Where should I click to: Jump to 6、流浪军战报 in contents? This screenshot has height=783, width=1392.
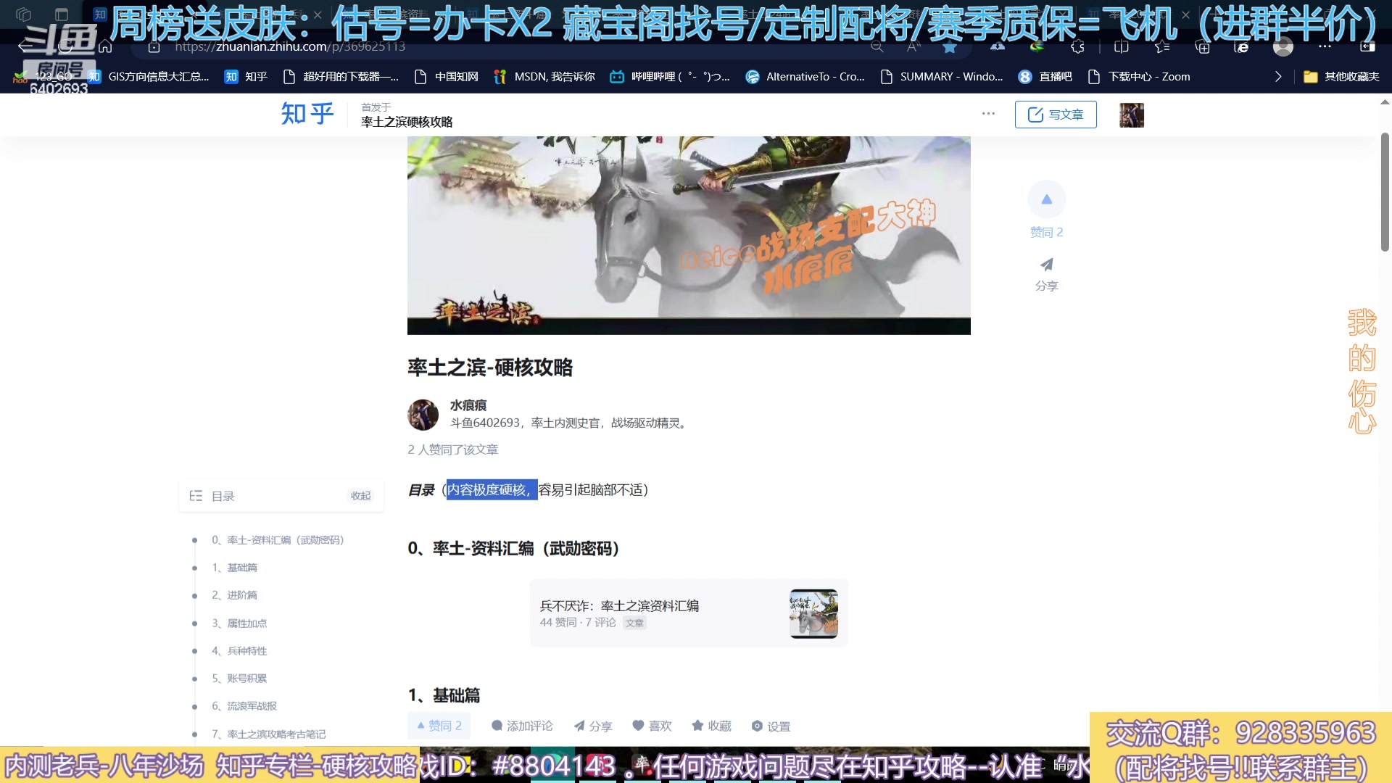[244, 706]
